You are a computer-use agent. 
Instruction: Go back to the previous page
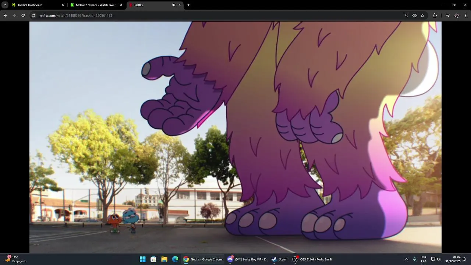(x=5, y=15)
